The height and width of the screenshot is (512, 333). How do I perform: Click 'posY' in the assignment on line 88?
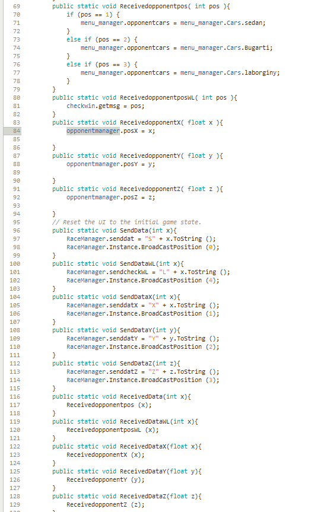(x=131, y=164)
